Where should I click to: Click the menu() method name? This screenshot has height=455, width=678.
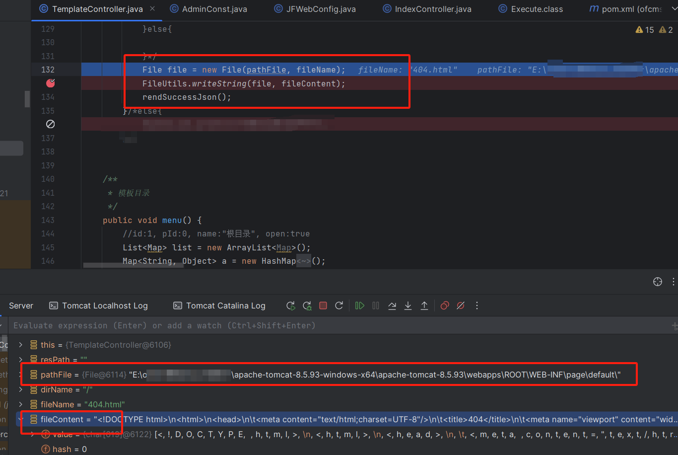[x=172, y=220]
